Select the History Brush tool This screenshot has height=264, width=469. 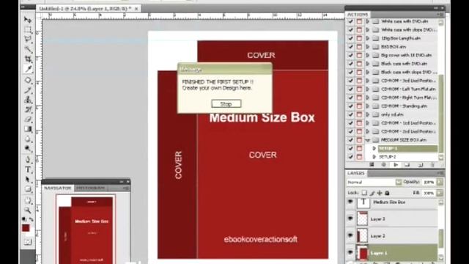(28, 109)
